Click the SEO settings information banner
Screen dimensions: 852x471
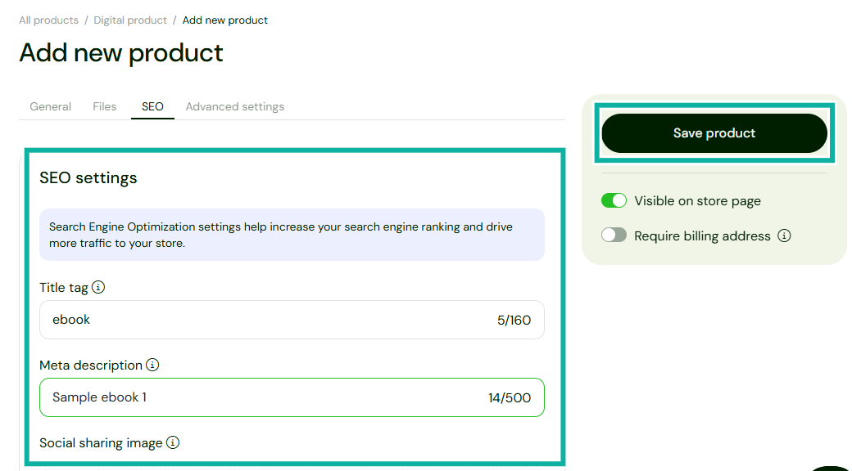click(x=292, y=234)
